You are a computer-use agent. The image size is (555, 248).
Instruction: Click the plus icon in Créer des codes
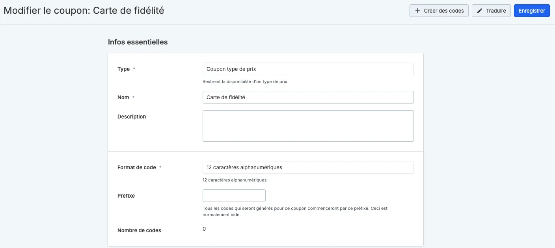click(x=418, y=11)
